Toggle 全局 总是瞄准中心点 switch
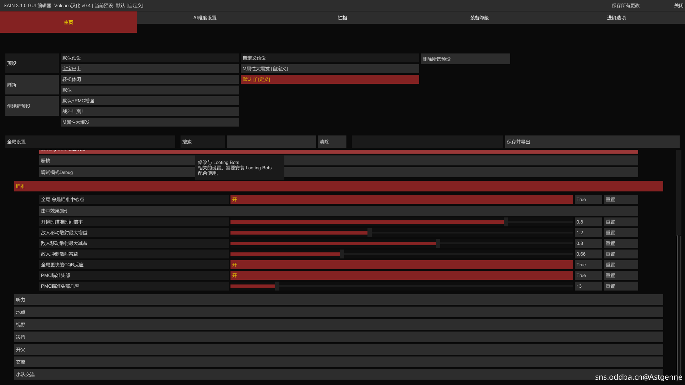 [x=401, y=200]
